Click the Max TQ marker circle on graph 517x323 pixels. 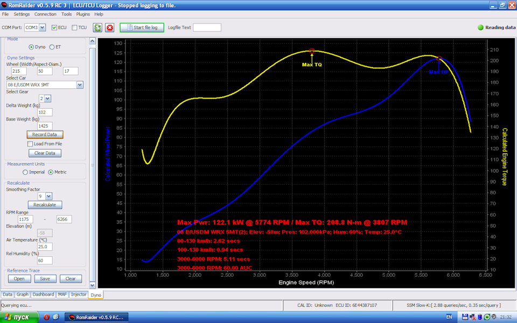312,51
